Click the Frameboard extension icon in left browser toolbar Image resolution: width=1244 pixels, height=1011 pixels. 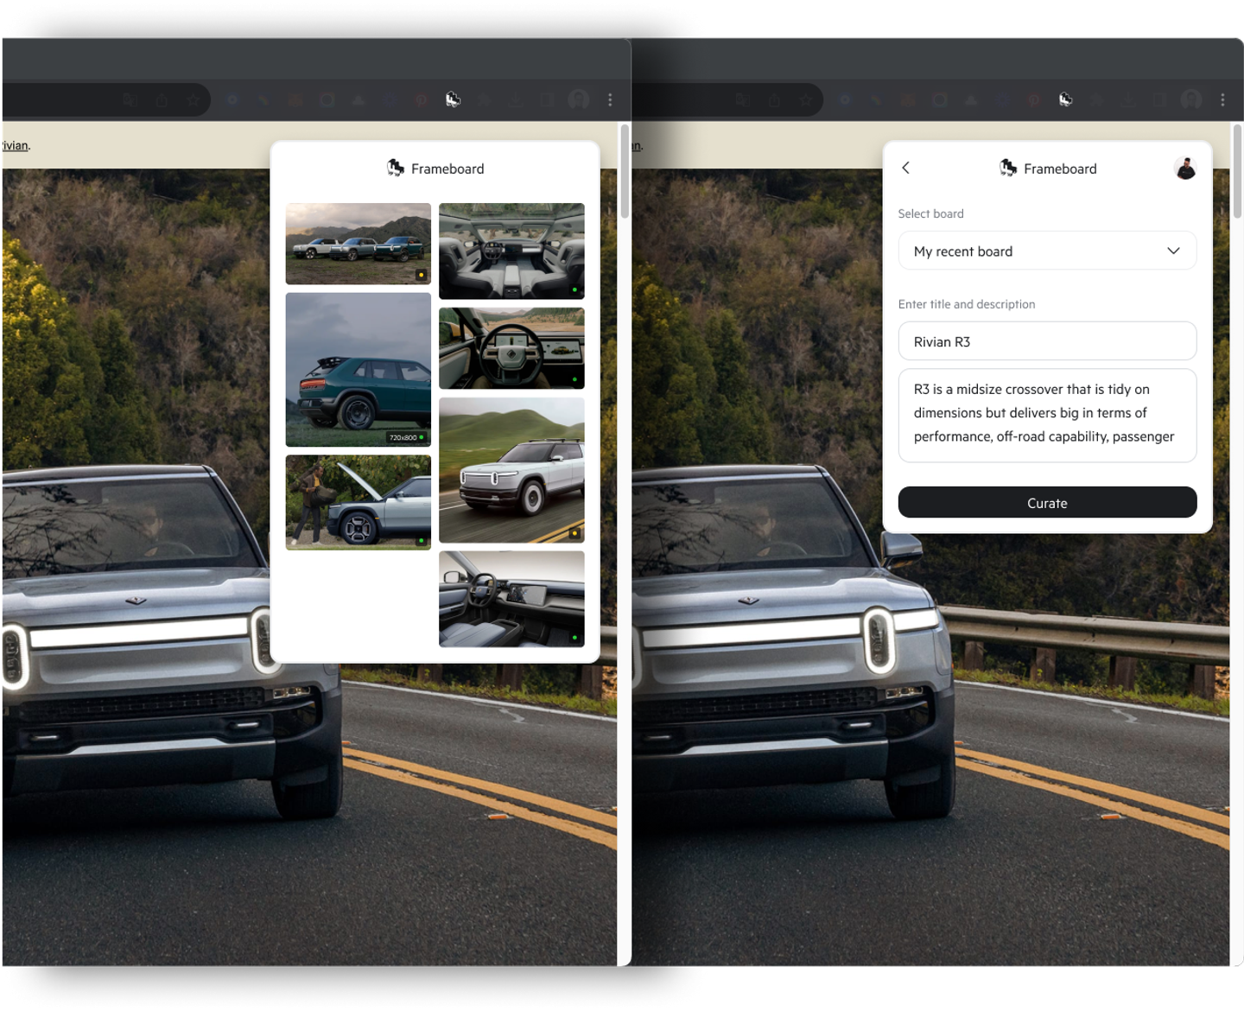pos(453,100)
